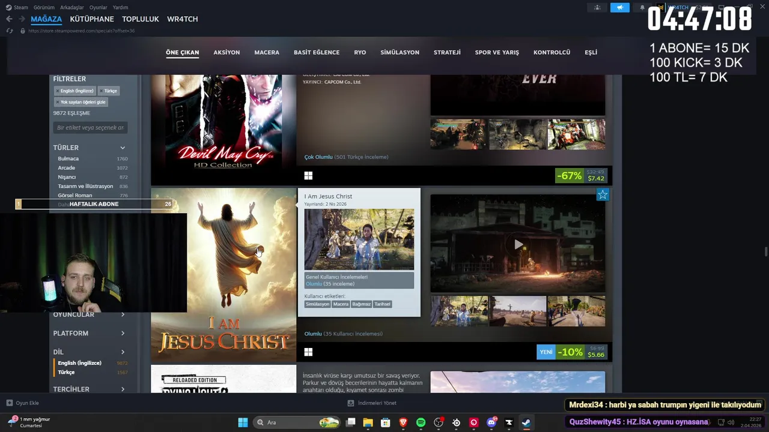Viewport: 769px width, 432px height.
Task: Select the Macera store category
Action: (267, 52)
